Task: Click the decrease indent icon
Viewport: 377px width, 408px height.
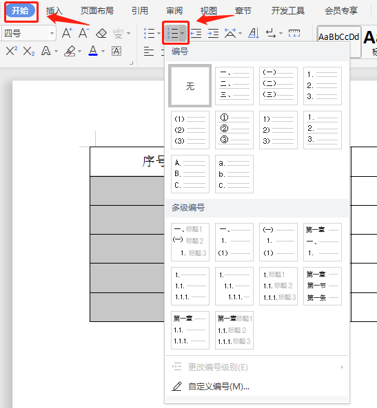Action: pyautogui.click(x=196, y=33)
